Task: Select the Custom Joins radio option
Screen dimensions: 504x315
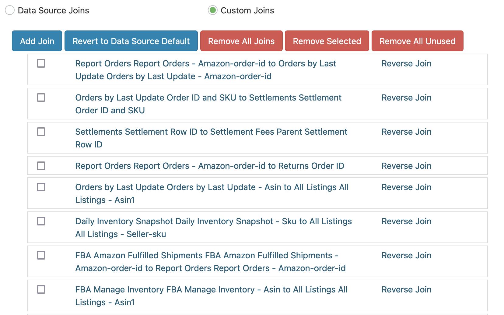Action: [212, 10]
